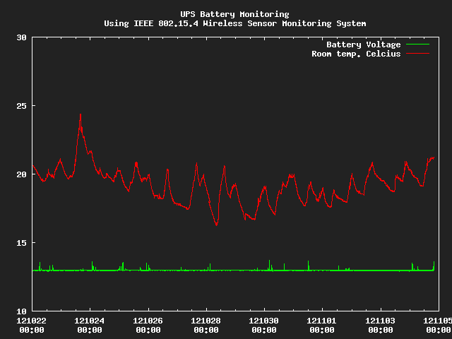Click the 121022 date label on x-axis
Screen dimensions: 452x339
tap(32, 321)
